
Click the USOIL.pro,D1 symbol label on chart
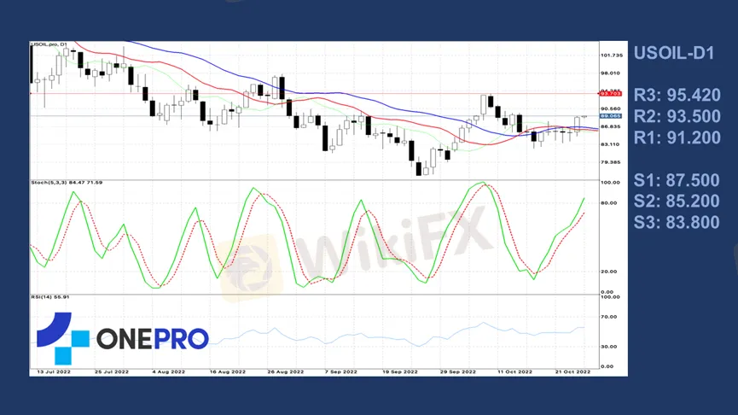[x=49, y=44]
